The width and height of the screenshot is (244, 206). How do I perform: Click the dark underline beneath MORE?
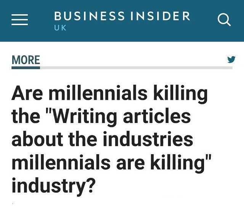pos(26,68)
